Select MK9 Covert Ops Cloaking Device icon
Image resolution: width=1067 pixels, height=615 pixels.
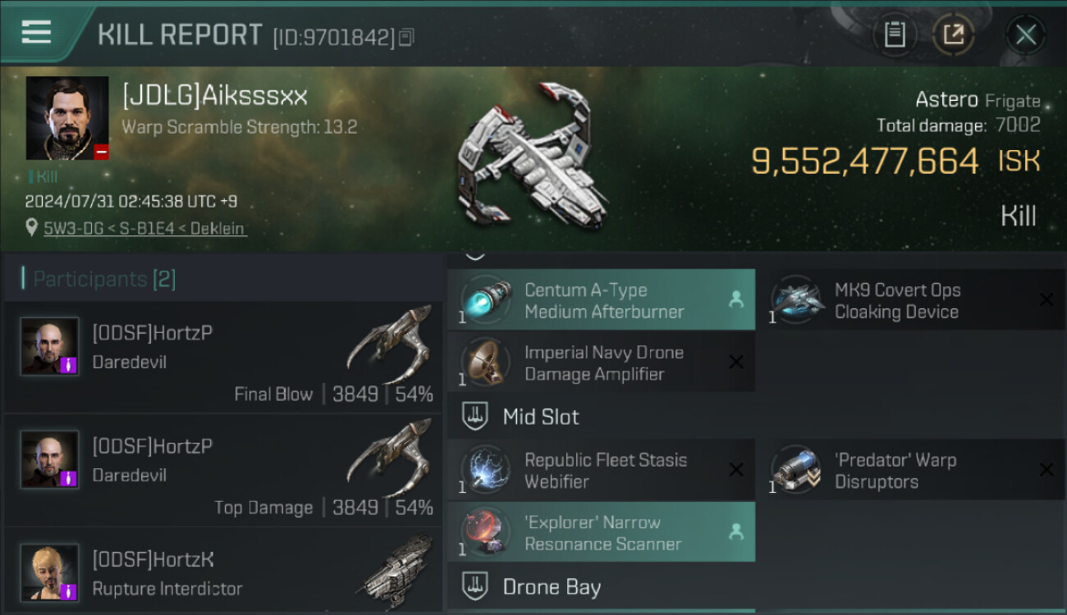(x=795, y=300)
